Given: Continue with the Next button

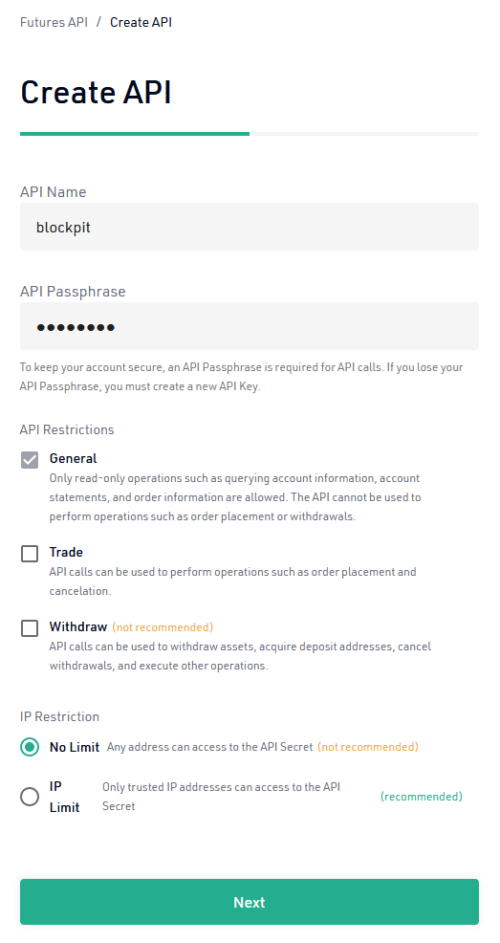Looking at the screenshot, I should coord(250,902).
